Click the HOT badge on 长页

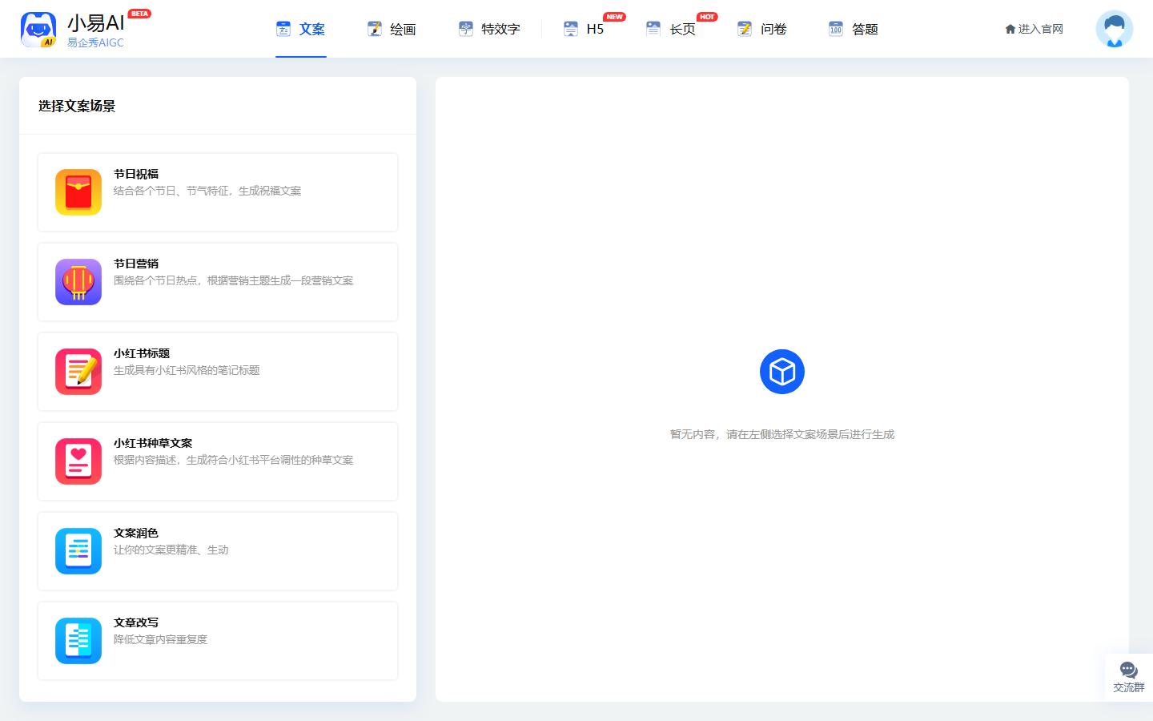pyautogui.click(x=707, y=17)
